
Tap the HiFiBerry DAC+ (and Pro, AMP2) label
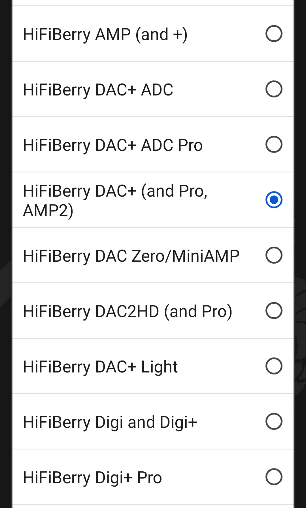click(115, 200)
